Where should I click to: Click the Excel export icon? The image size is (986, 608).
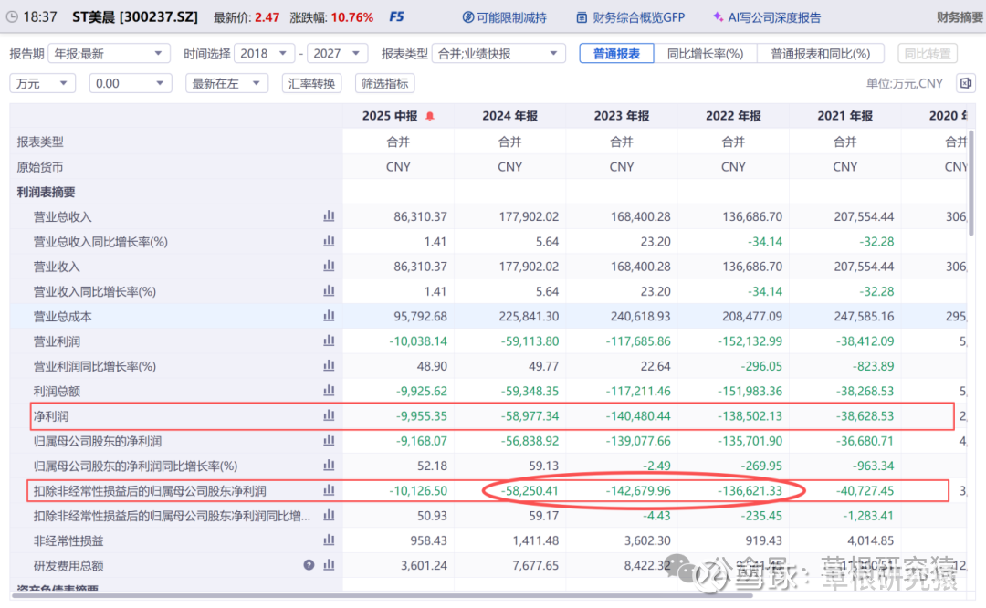click(965, 83)
